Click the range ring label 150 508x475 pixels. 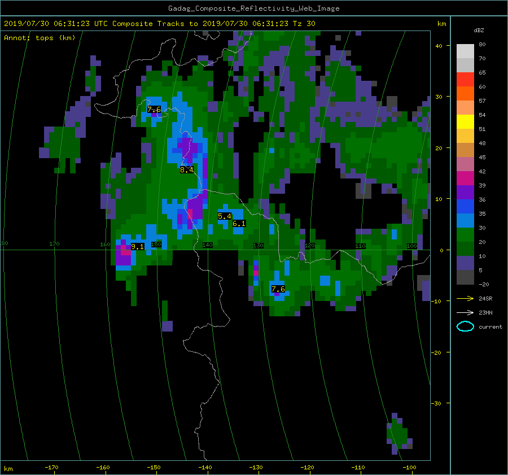[156, 244]
